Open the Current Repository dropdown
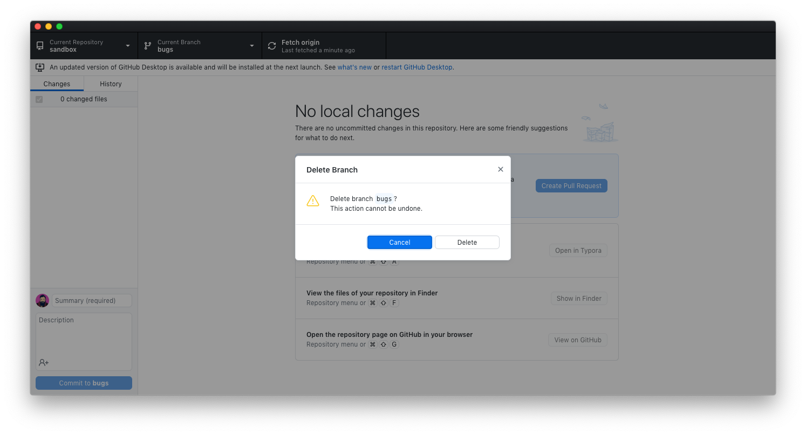The image size is (806, 435). coord(84,45)
